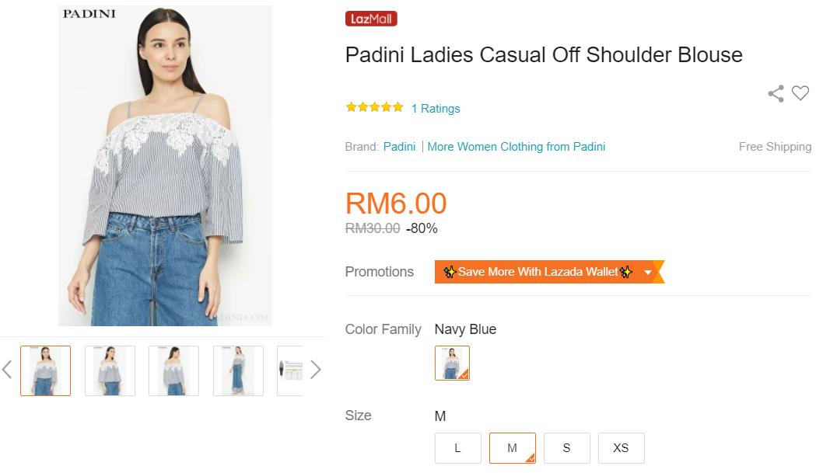Screen dimensions: 823x473
Task: Select the Navy Blue color swatch
Action: pos(452,363)
